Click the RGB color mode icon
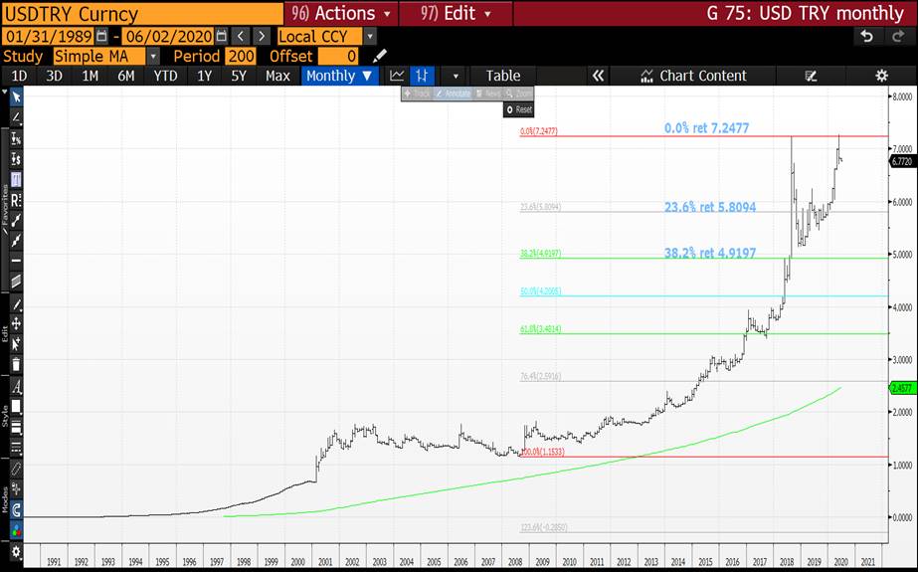The height and width of the screenshot is (572, 918). click(16, 530)
